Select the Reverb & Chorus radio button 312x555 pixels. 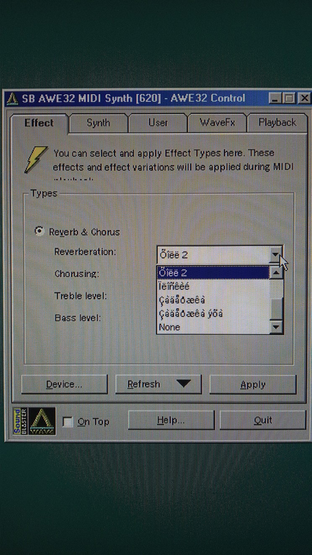click(x=39, y=231)
